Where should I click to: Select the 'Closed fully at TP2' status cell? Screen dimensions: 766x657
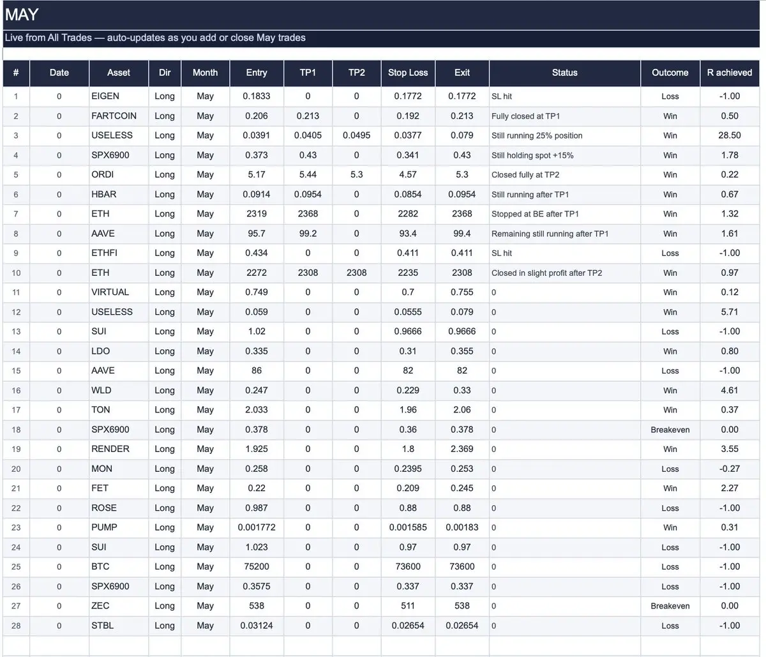pos(565,175)
